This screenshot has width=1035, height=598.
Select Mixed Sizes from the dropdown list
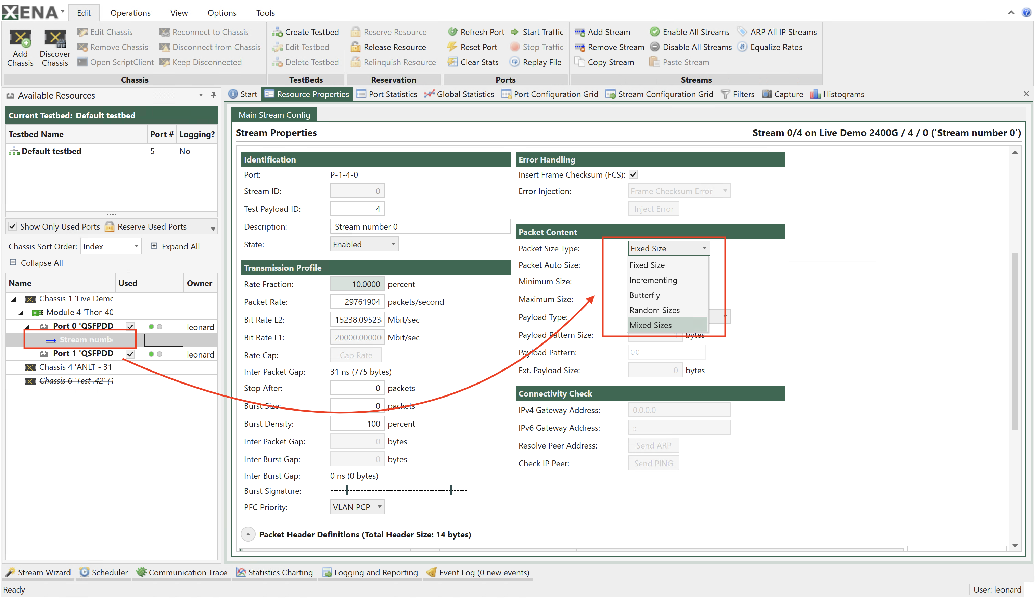(667, 325)
